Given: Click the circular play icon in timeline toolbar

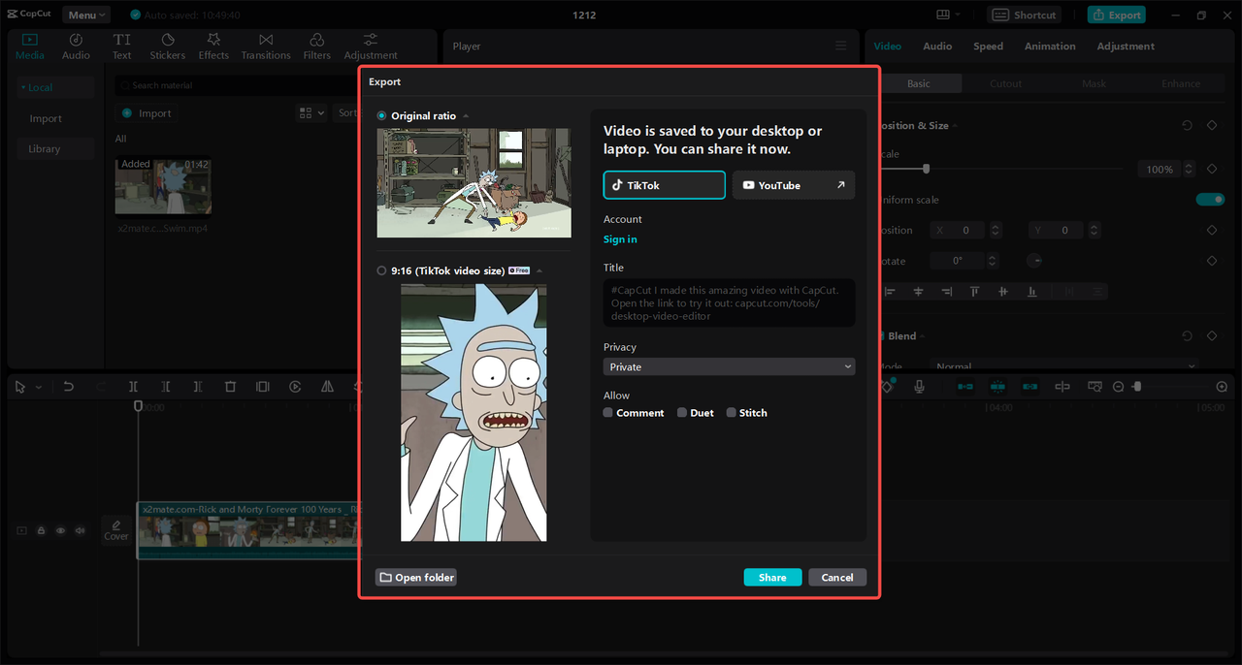Looking at the screenshot, I should 295,387.
